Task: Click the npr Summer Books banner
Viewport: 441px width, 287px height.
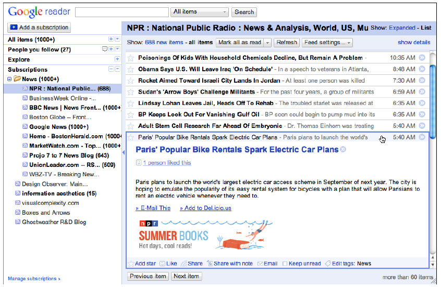Action: (206, 235)
